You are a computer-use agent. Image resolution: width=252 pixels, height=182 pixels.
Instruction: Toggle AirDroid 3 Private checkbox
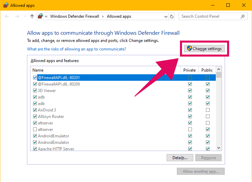pos(190,110)
